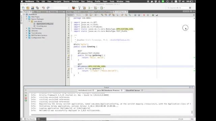Switch to the Favorites tab

[x=53, y=12]
